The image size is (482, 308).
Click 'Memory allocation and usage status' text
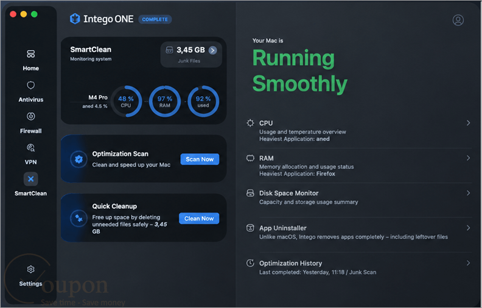[x=307, y=167]
